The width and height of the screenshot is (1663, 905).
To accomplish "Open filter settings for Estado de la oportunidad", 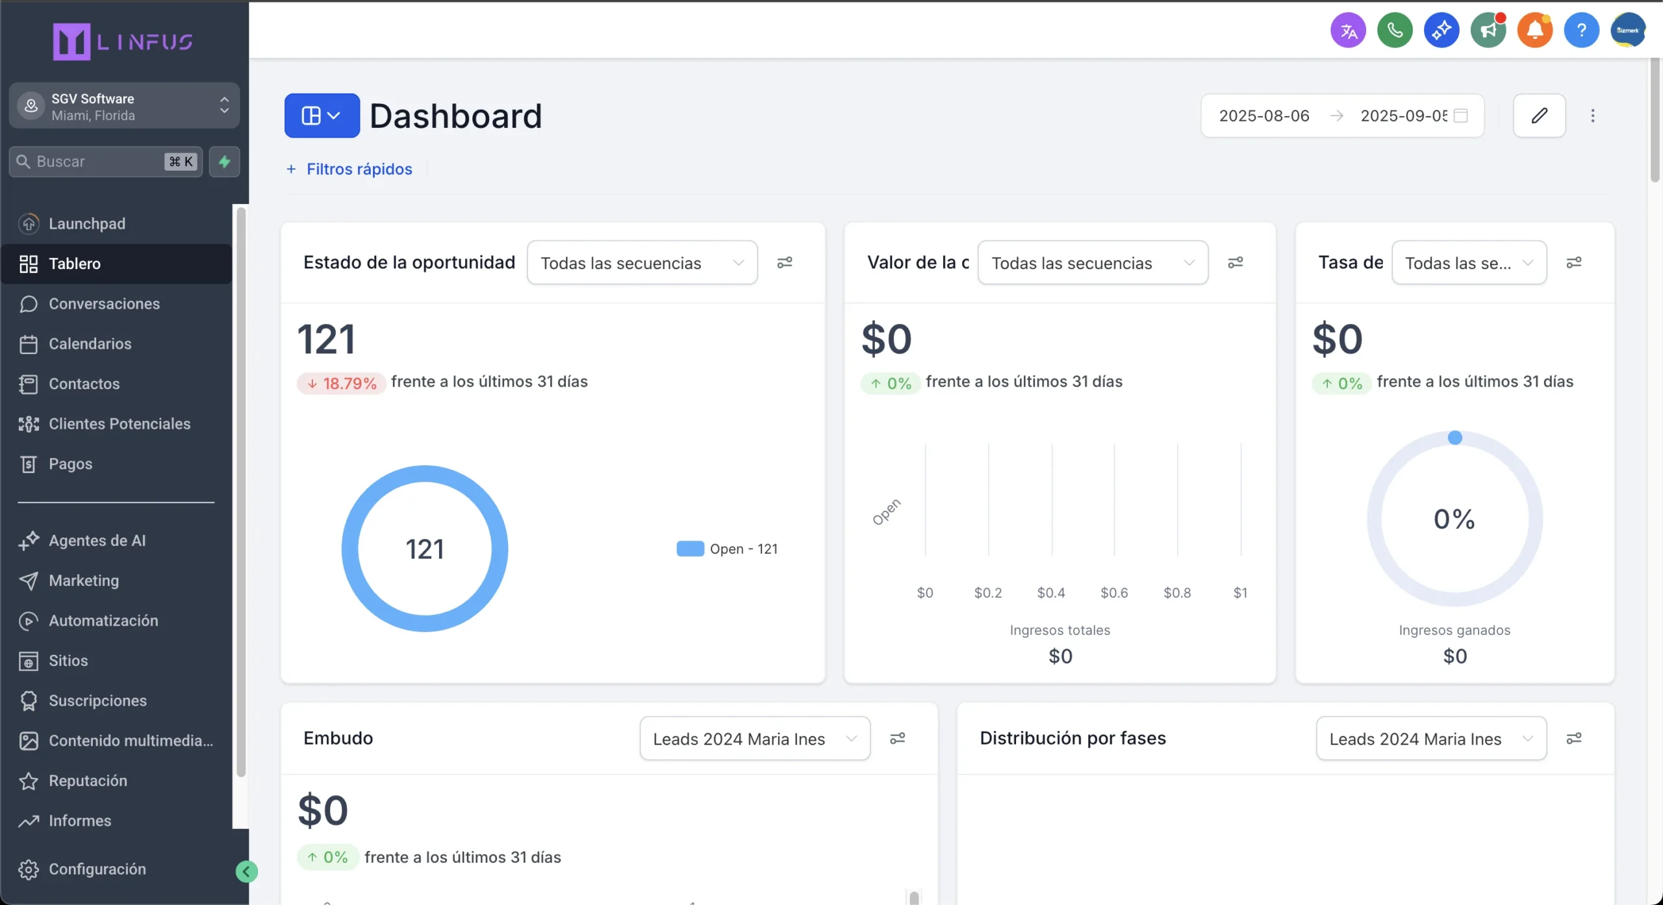I will coord(785,262).
